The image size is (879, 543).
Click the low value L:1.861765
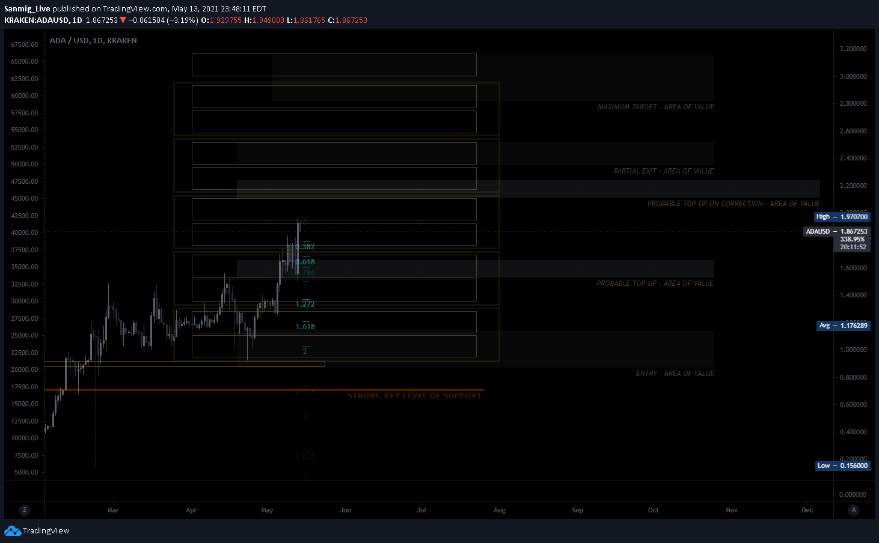click(x=305, y=20)
